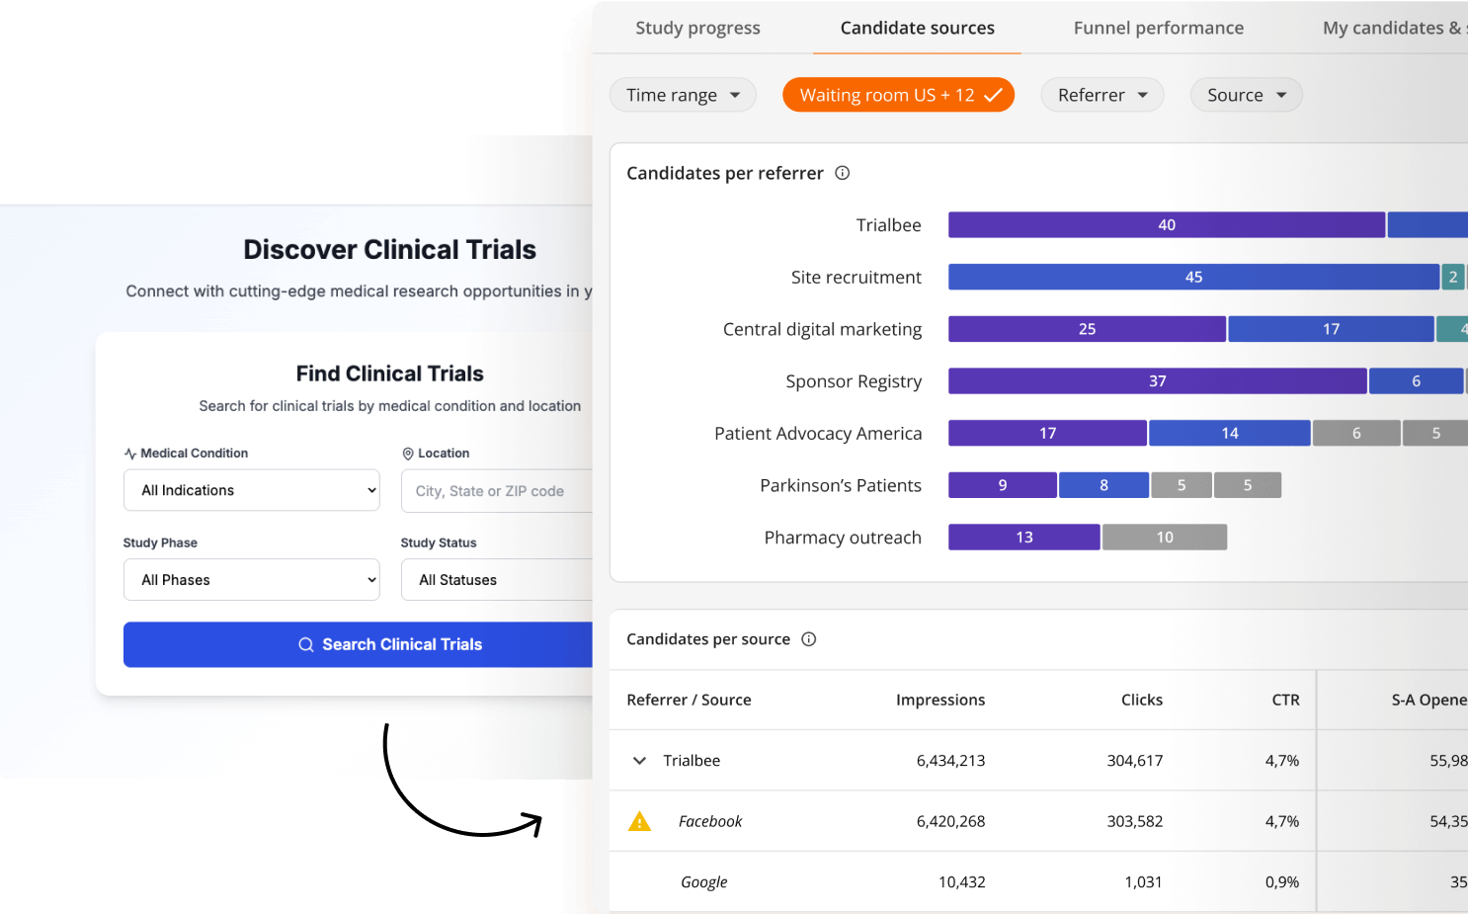Open the Referrer filter dropdown

click(x=1101, y=95)
